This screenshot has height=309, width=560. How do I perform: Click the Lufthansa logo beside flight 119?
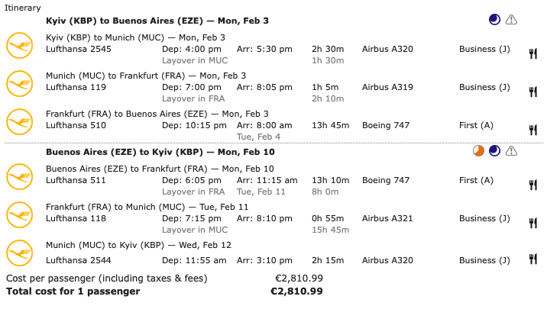20,84
